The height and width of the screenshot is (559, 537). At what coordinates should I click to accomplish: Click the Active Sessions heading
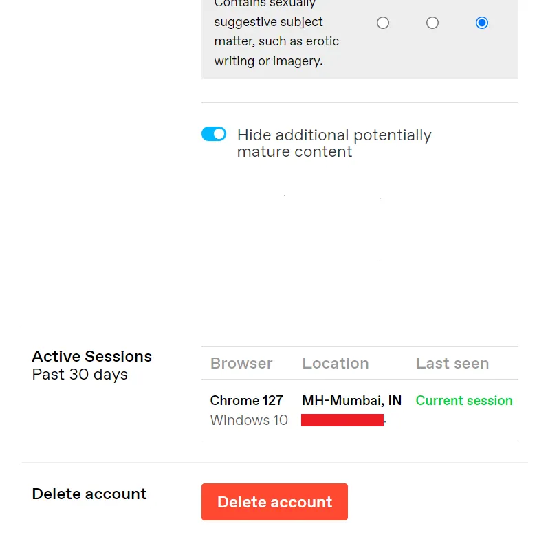(92, 356)
